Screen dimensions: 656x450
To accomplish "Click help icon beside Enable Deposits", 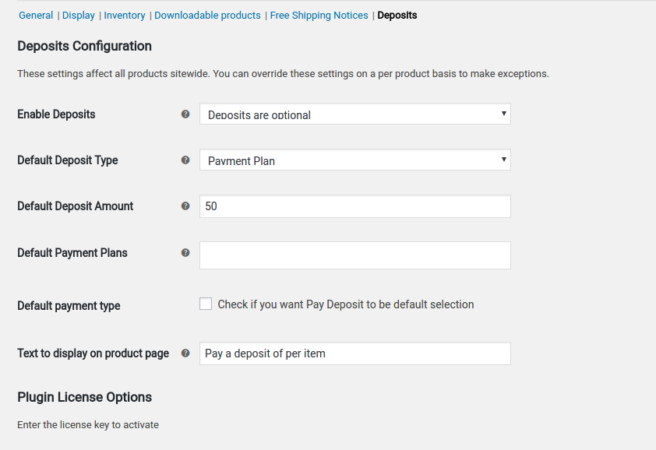I will tap(185, 114).
